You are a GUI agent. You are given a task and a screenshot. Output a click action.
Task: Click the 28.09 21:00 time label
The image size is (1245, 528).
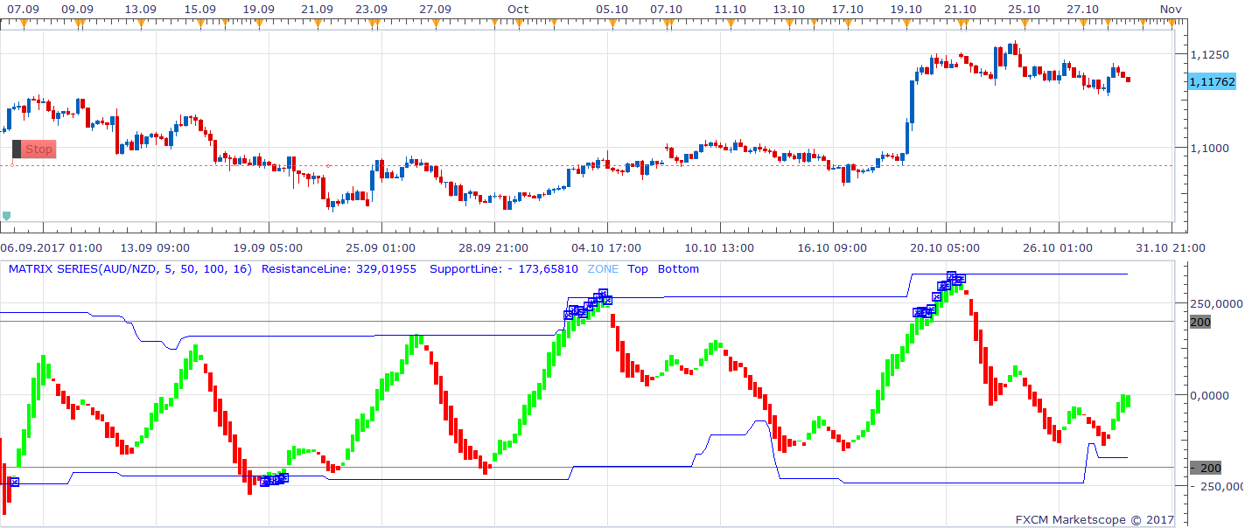(493, 247)
